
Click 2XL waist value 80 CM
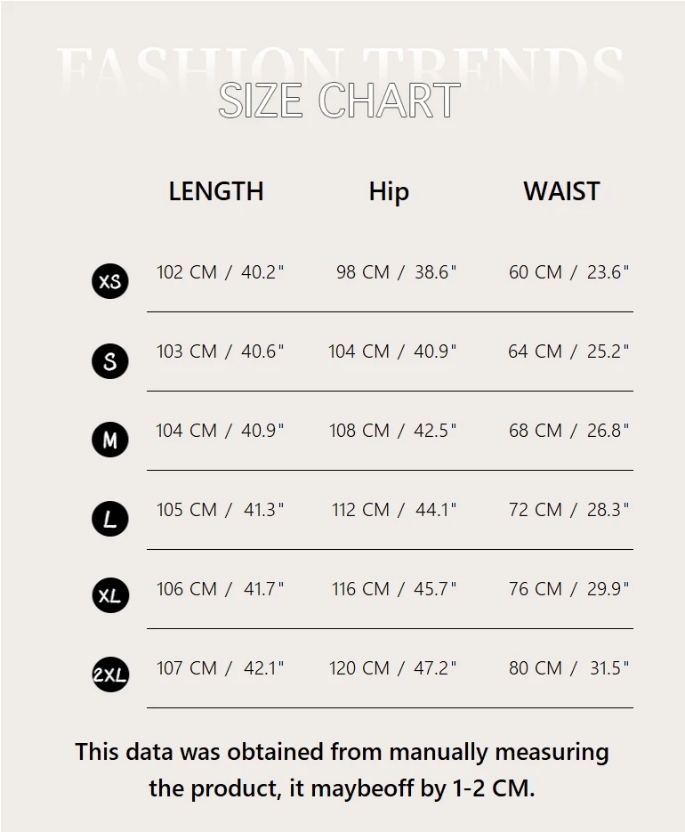coord(535,667)
